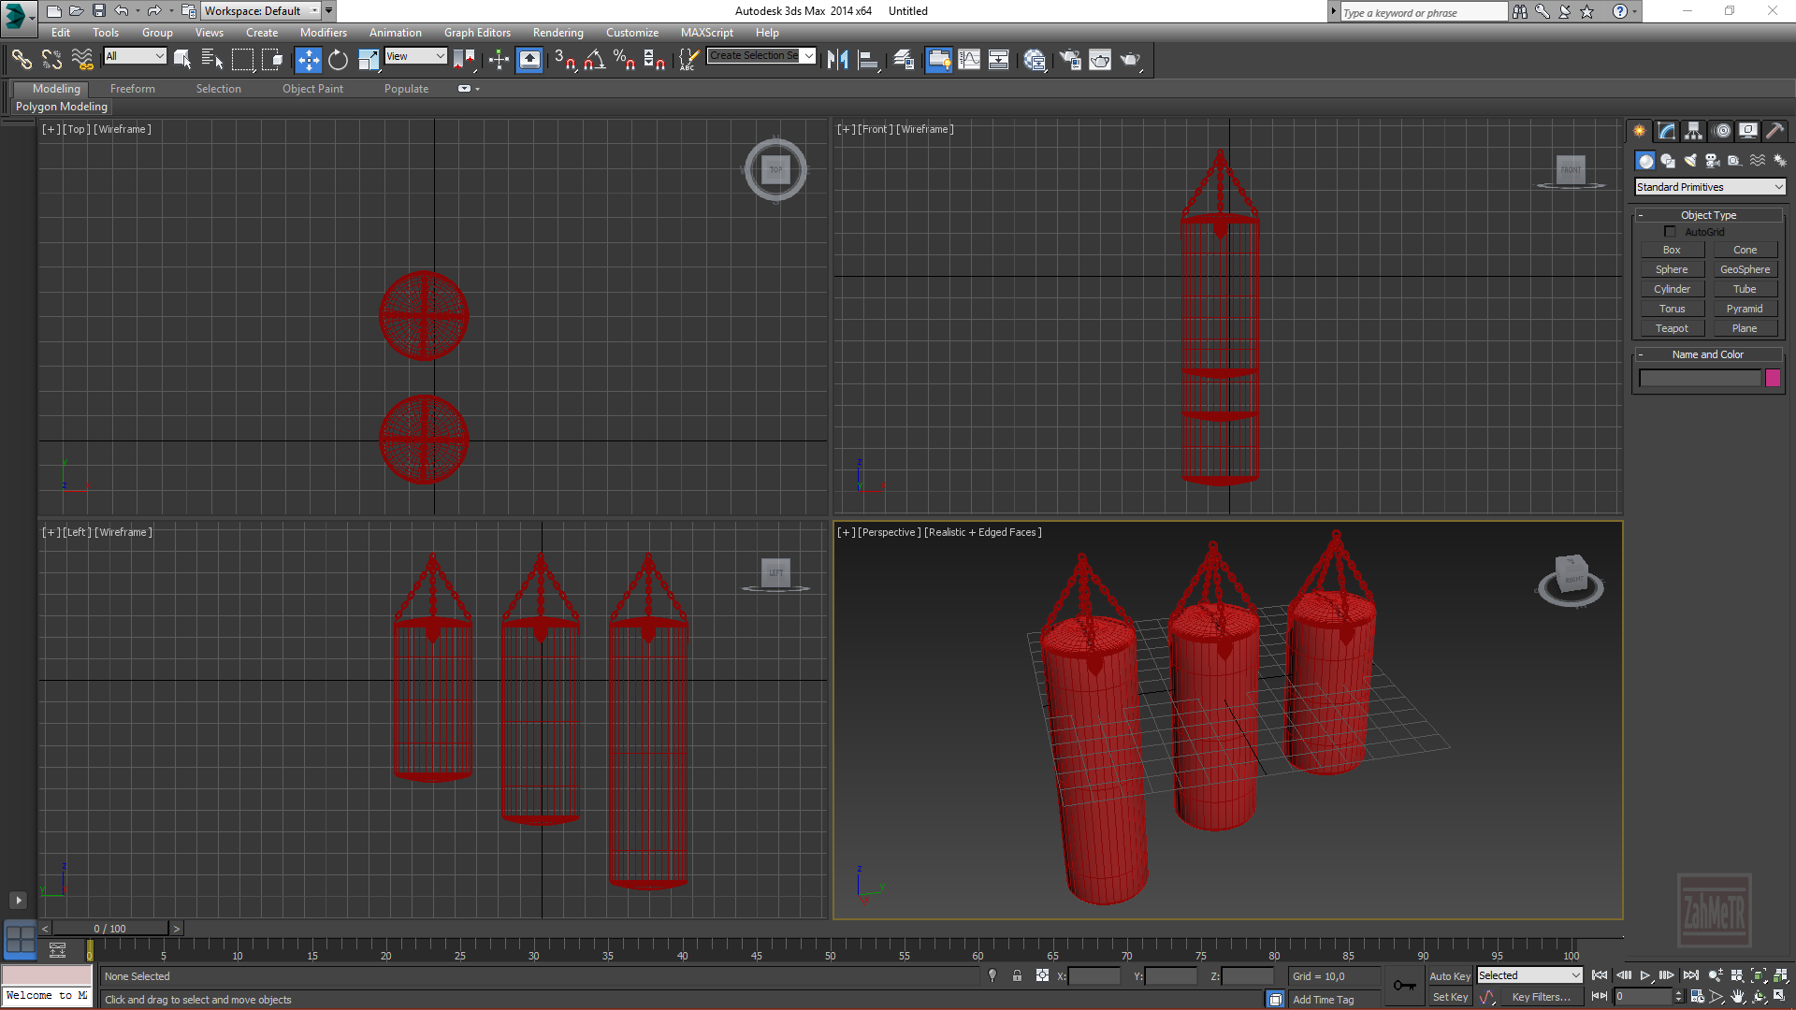Click the pink object color swatch
Screen dimensions: 1796x1010
1773,378
